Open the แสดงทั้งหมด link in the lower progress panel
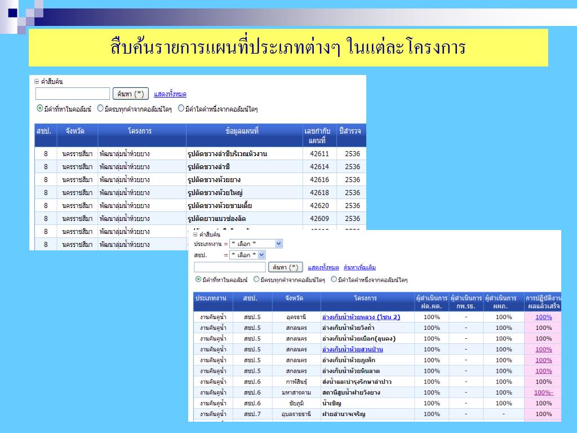This screenshot has height=433, width=577. (x=323, y=268)
